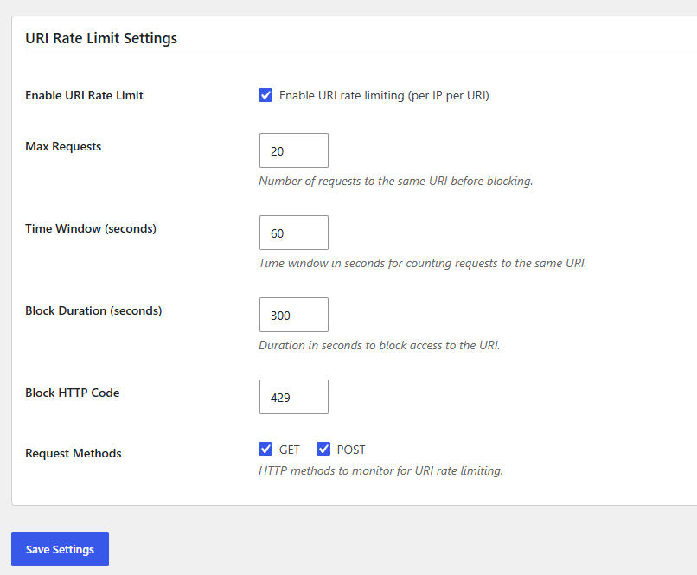Viewport: 697px width, 575px height.
Task: Click the Enable URI Rate Limit label
Action: coord(84,95)
